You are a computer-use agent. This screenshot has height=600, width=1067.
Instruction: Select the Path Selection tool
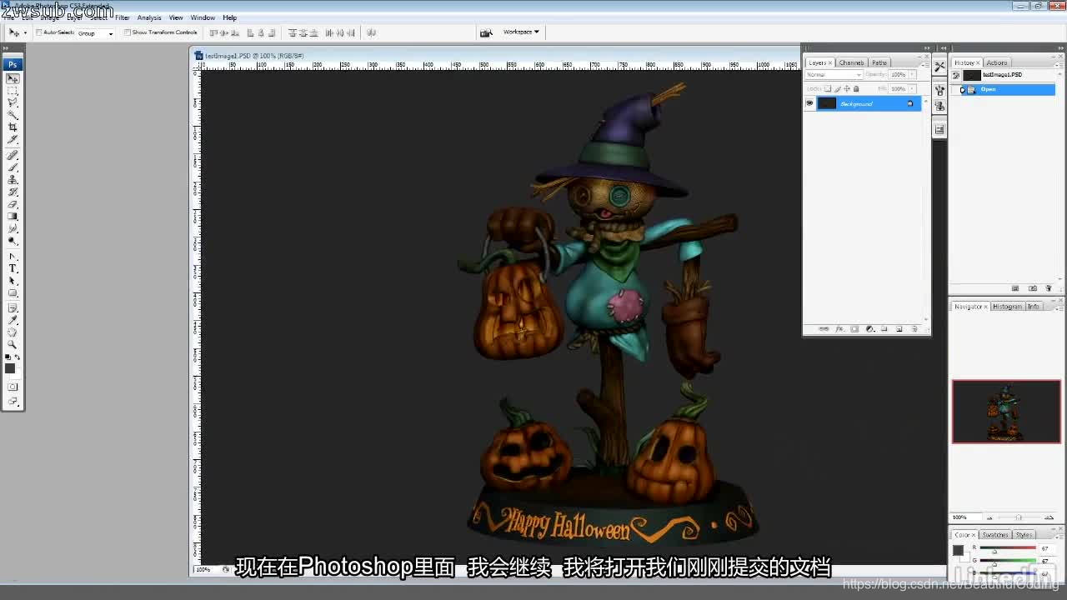[13, 281]
